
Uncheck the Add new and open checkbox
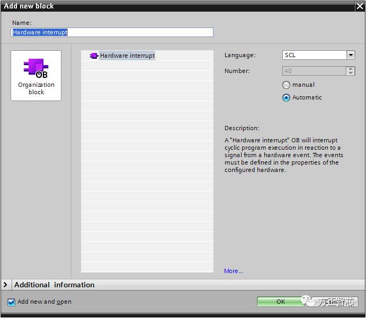(11, 302)
